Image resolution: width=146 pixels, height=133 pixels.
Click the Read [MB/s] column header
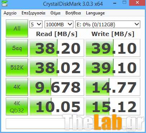pyautogui.click(x=57, y=34)
